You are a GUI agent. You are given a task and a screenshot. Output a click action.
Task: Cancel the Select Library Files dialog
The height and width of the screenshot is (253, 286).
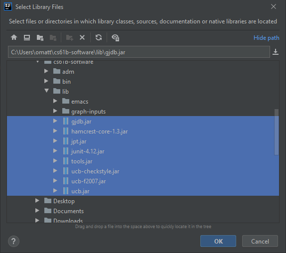tap(260, 241)
